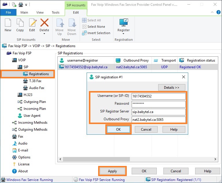The height and width of the screenshot is (183, 222).
Task: Click the Details >> button
Action: pyautogui.click(x=171, y=88)
